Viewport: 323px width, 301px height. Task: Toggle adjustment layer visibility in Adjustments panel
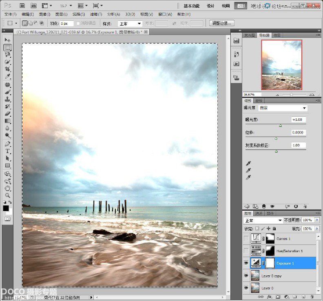point(272,206)
